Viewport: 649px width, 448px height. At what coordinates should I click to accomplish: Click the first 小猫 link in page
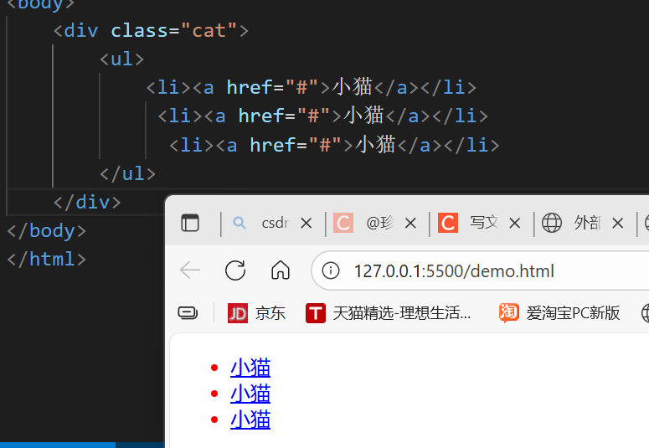[x=250, y=368]
